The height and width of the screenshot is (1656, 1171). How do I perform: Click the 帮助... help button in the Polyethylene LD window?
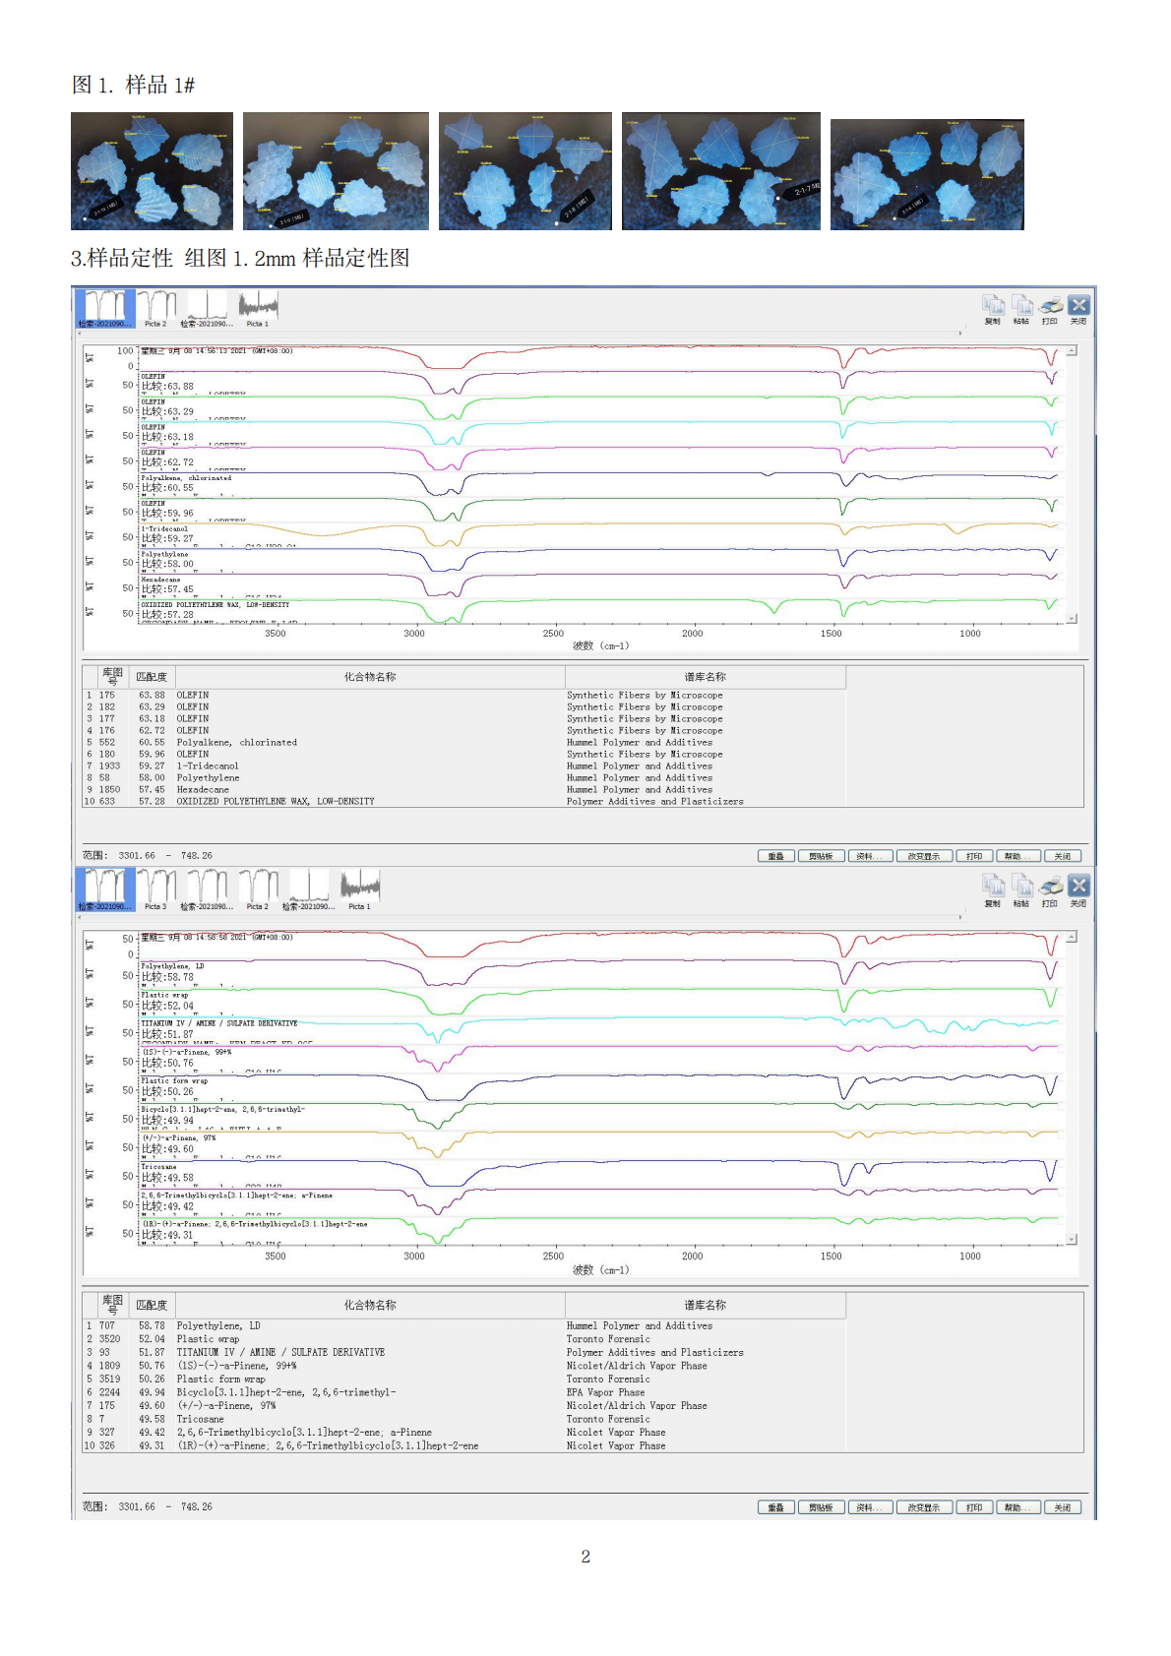[x=1018, y=1507]
